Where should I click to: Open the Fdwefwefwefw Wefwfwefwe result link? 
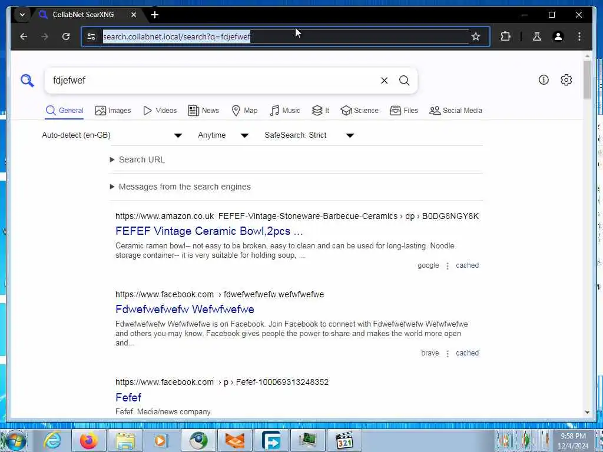[x=184, y=310]
